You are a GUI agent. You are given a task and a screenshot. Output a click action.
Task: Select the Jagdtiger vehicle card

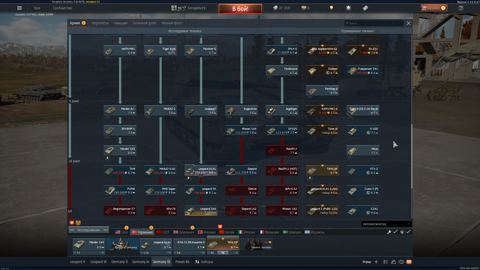[x=282, y=110]
